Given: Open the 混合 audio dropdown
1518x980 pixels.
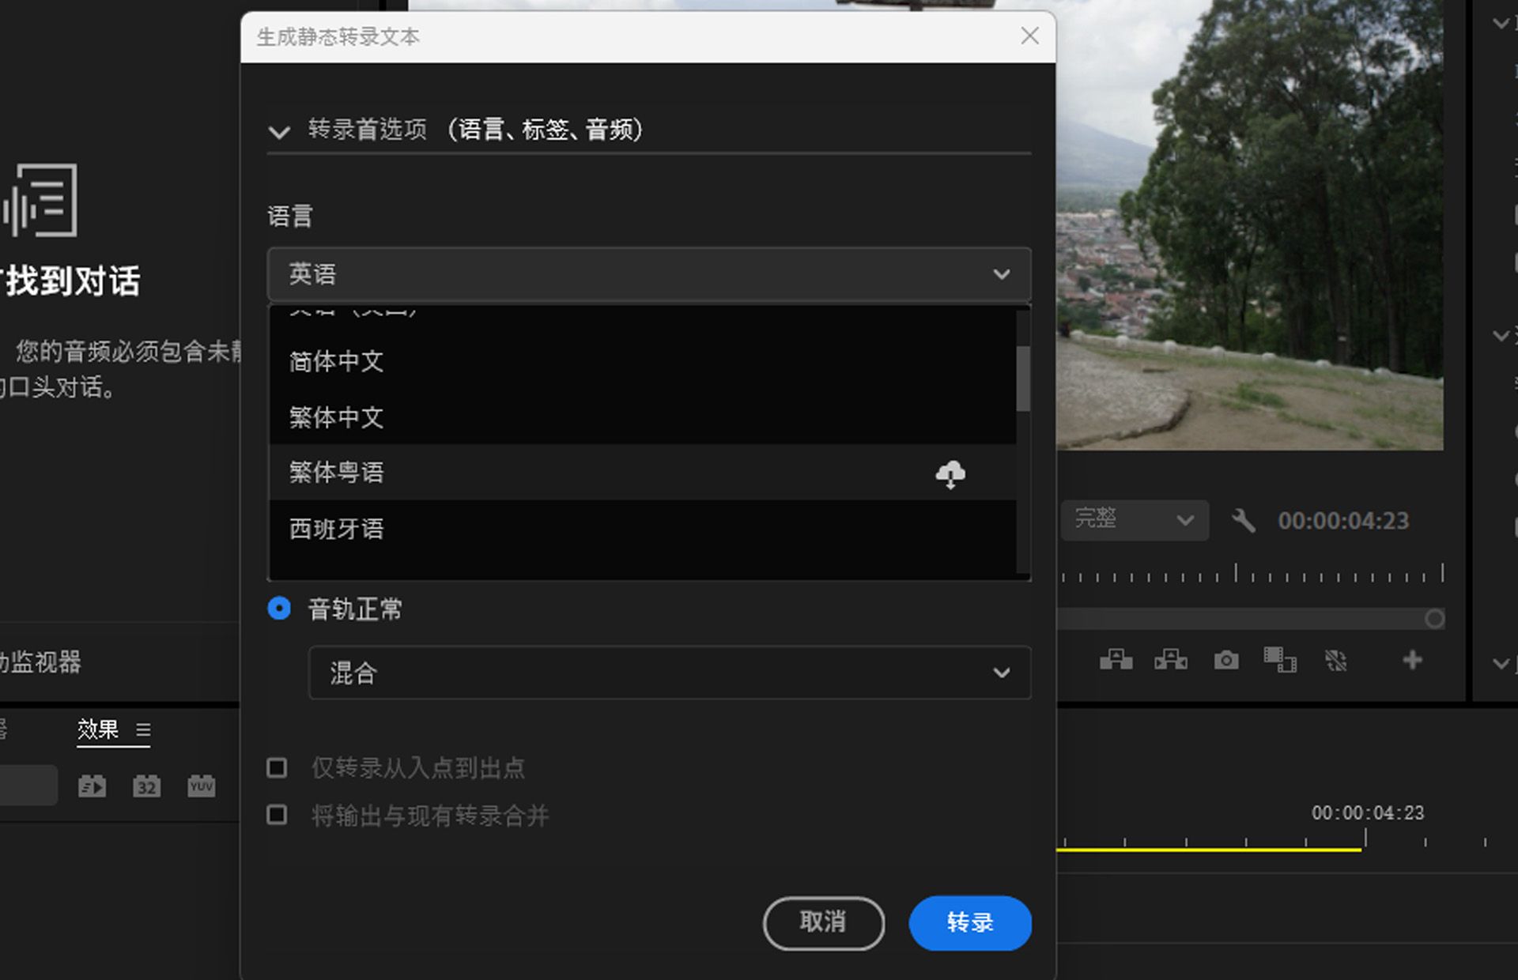Looking at the screenshot, I should [x=669, y=673].
